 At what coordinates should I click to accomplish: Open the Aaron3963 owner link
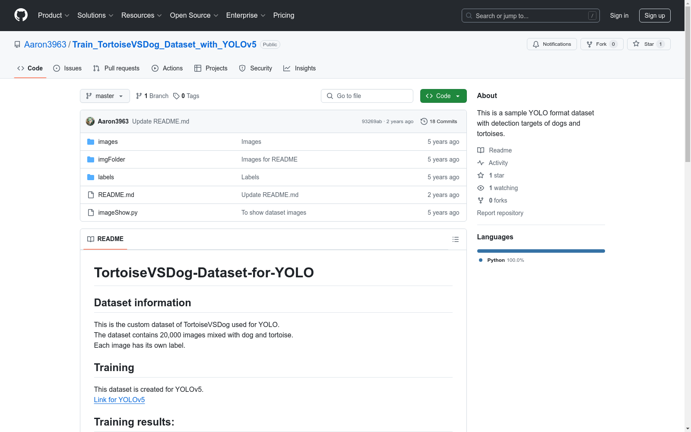point(45,44)
